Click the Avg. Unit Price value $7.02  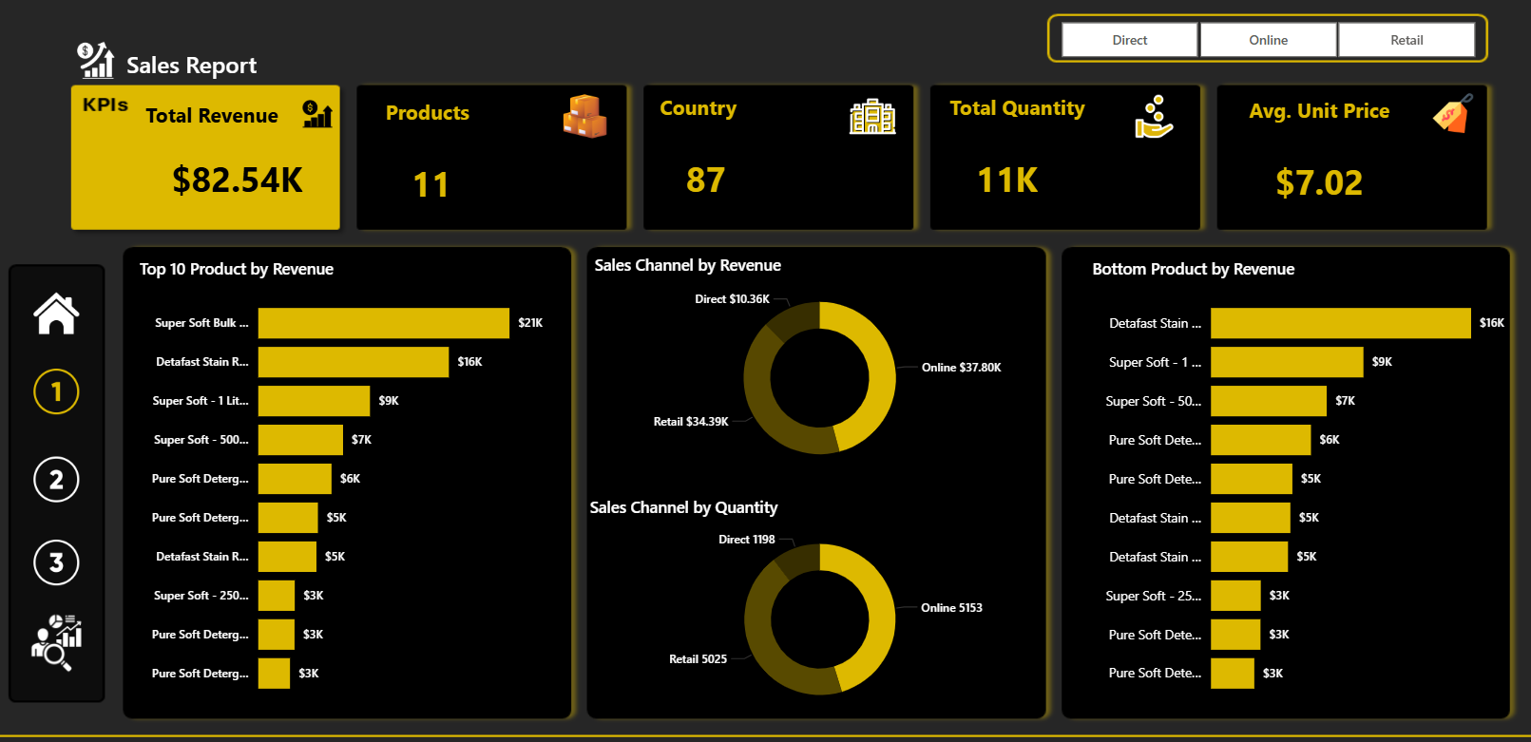(x=1319, y=182)
